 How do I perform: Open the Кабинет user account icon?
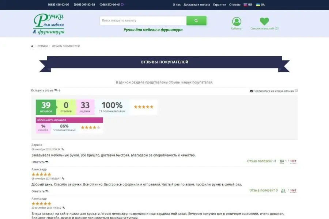point(237,22)
